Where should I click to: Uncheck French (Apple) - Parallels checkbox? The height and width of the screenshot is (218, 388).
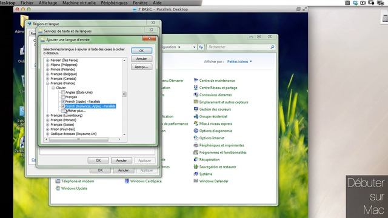(x=63, y=101)
